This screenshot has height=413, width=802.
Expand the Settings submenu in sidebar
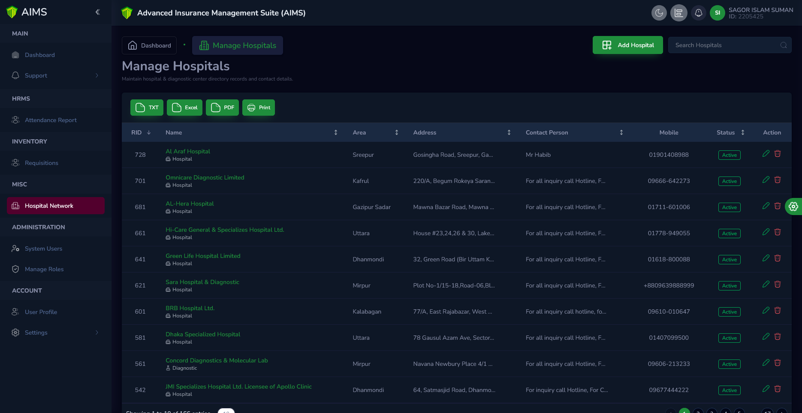[56, 332]
